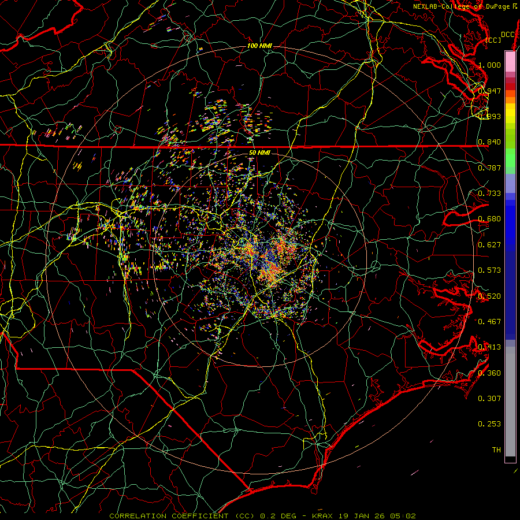
Task: Pick the red swatch in the color bar
Action: point(510,87)
